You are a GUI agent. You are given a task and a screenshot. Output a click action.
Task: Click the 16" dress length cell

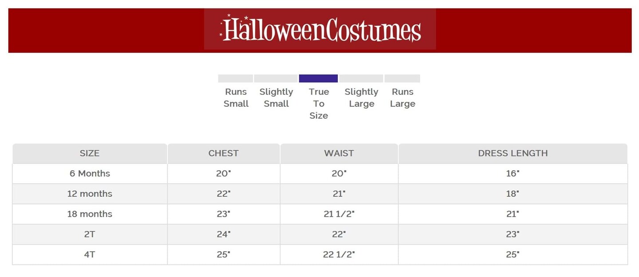[x=513, y=174]
